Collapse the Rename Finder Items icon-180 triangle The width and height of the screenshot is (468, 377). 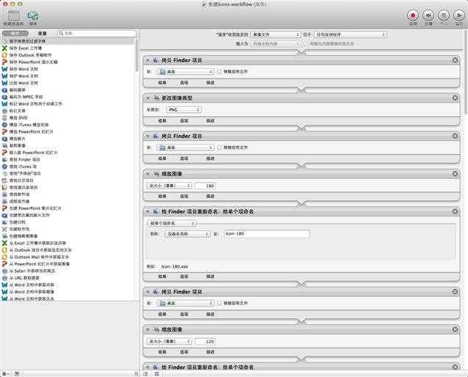[147, 211]
